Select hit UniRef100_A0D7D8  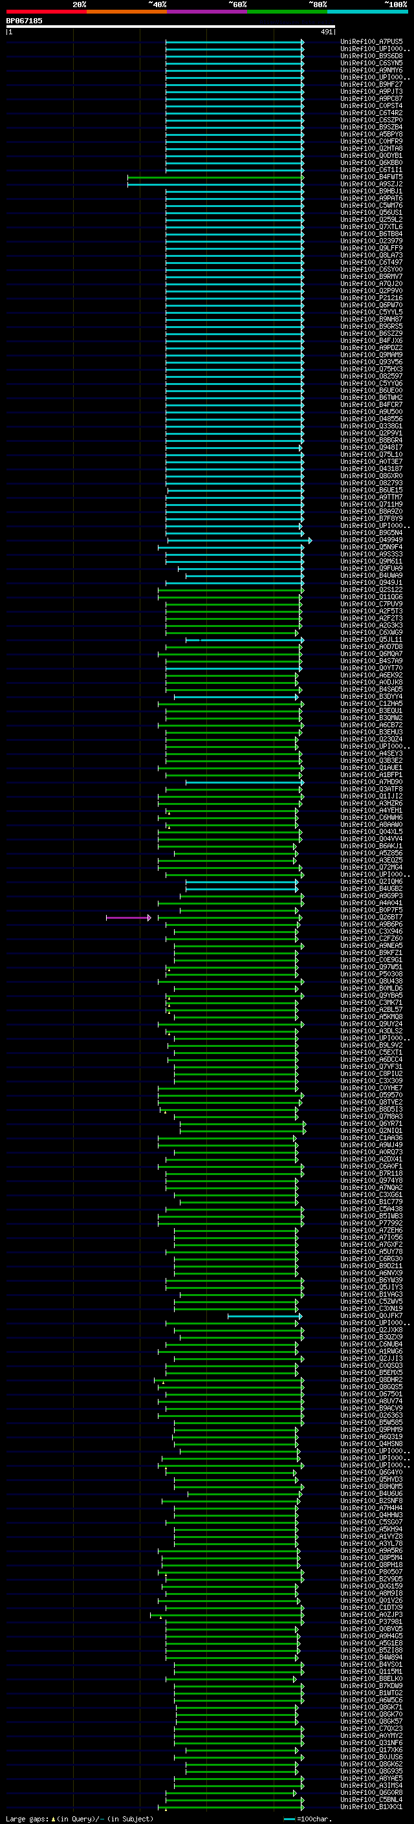pos(371,647)
